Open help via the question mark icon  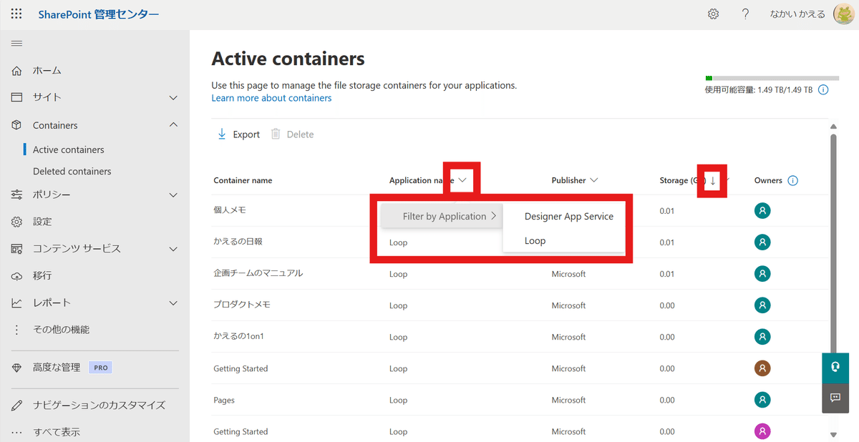(745, 14)
